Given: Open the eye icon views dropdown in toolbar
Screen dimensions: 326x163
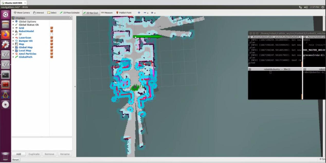Looking at the screenshot, I should coord(153,13).
